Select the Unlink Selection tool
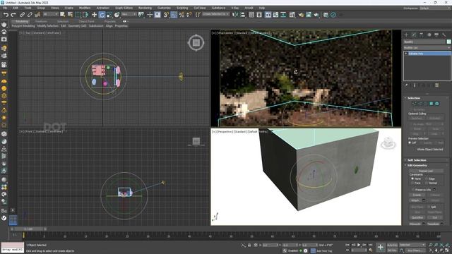Image resolution: width=452 pixels, height=254 pixels. coord(30,15)
